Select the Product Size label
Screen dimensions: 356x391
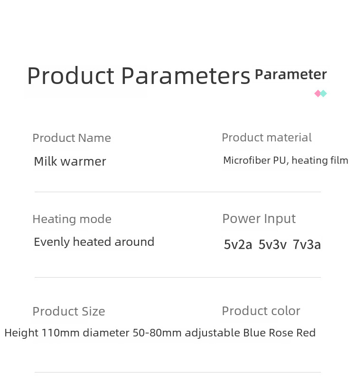69,311
